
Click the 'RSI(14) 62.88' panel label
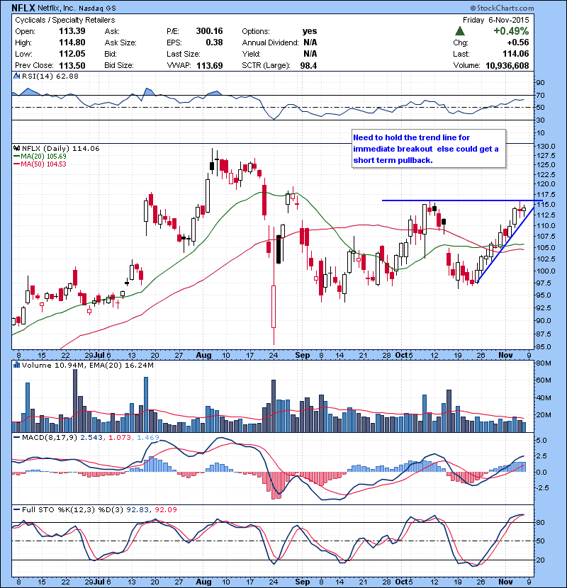point(50,76)
